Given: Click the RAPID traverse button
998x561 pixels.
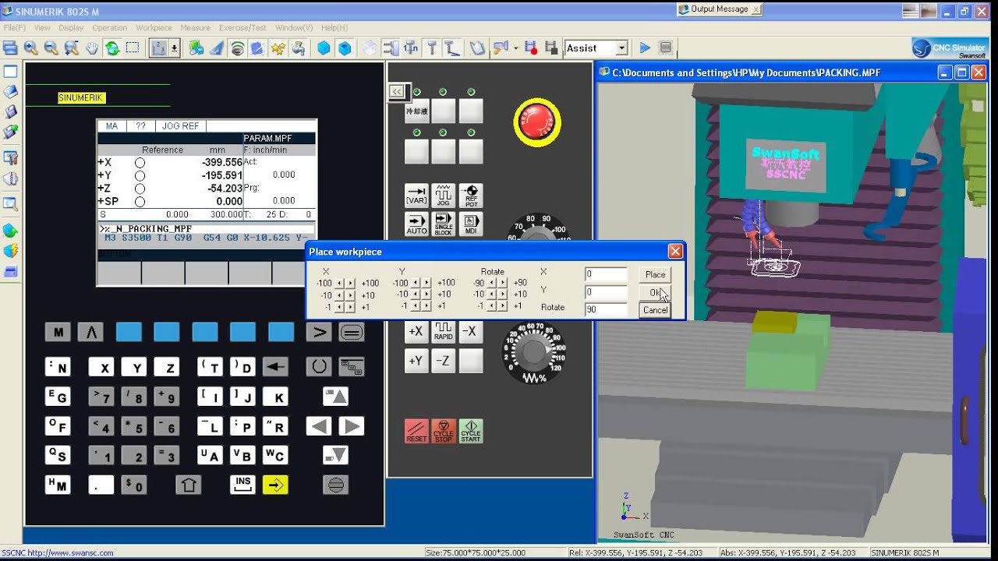Looking at the screenshot, I should pyautogui.click(x=444, y=332).
